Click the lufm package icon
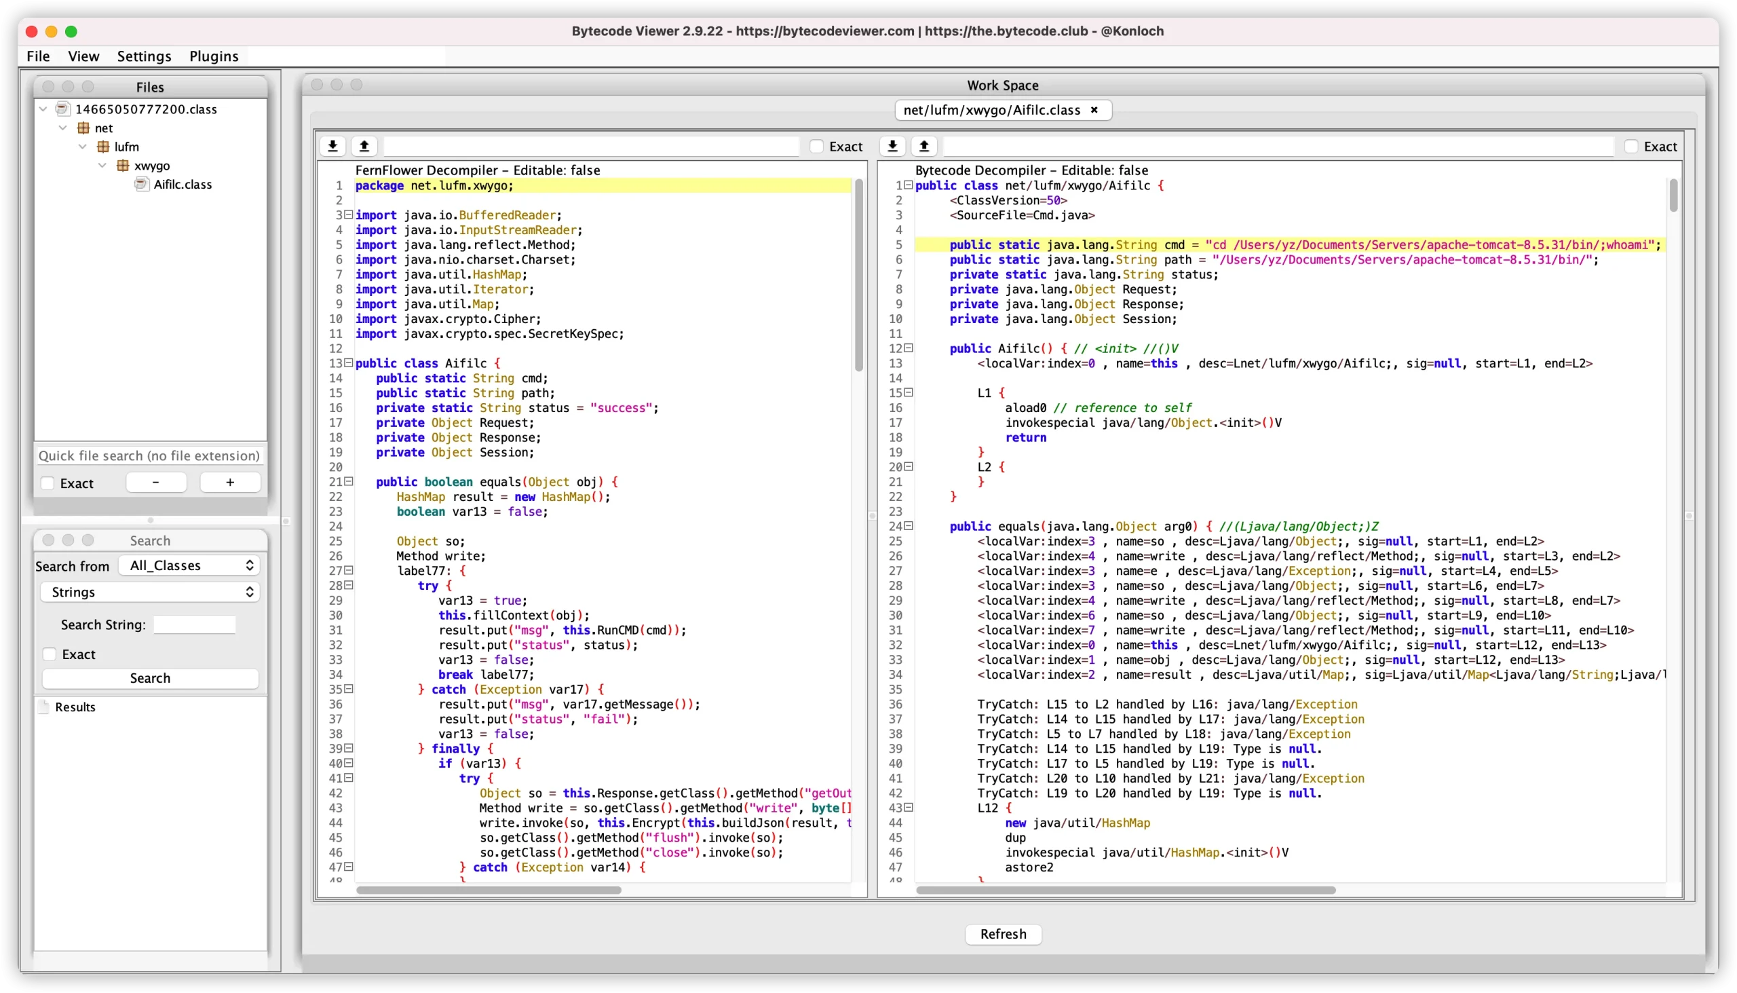This screenshot has width=1737, height=993. click(x=103, y=147)
